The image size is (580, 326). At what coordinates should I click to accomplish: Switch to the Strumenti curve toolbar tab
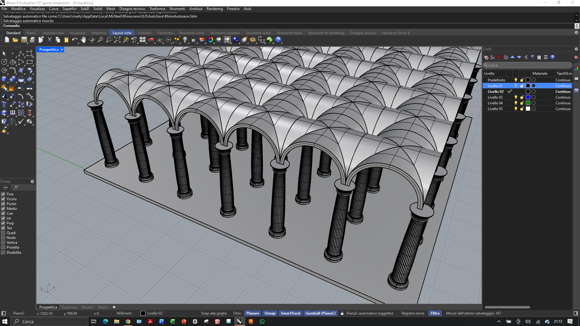coord(191,33)
